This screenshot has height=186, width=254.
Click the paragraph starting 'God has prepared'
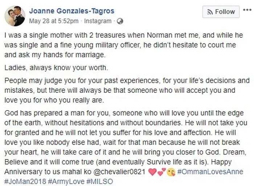126,147
